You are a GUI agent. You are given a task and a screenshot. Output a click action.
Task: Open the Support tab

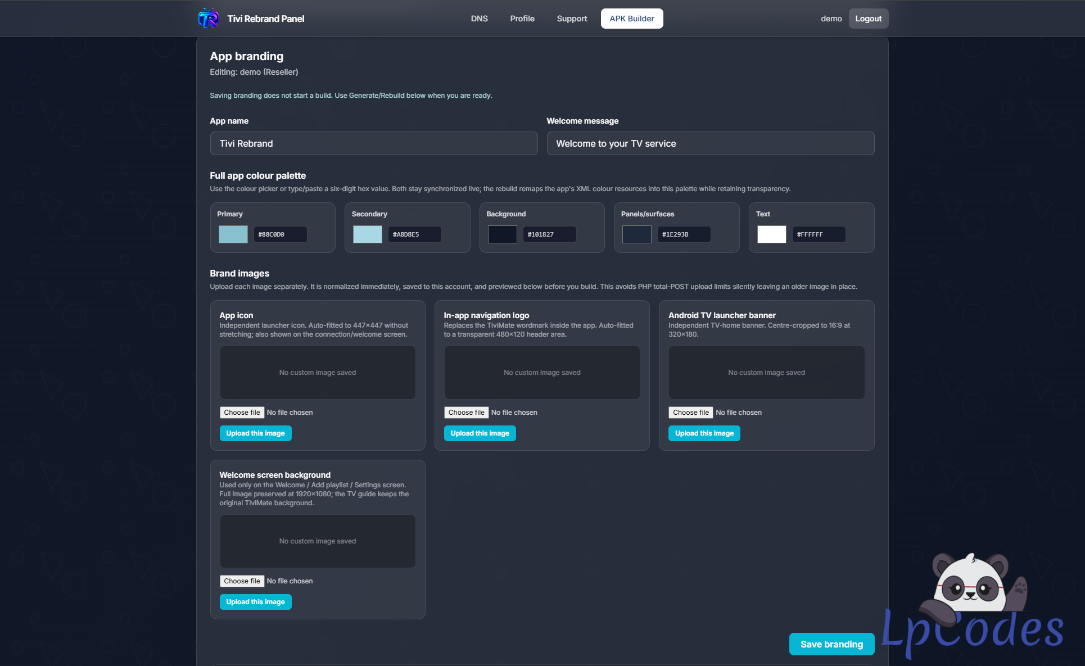click(572, 19)
